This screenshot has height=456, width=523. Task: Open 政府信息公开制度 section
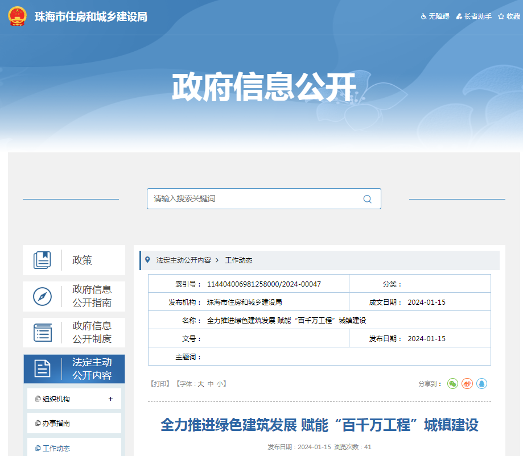pyautogui.click(x=74, y=332)
